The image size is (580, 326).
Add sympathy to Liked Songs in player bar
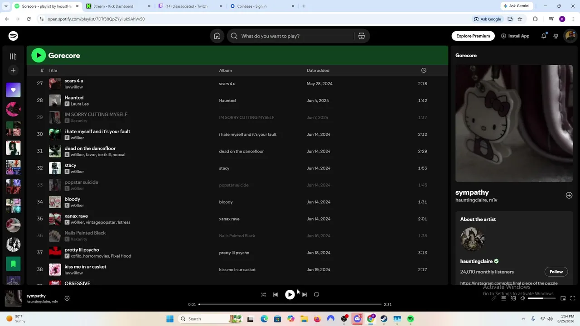pyautogui.click(x=67, y=298)
